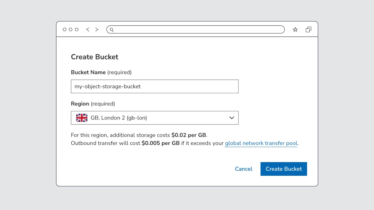
Task: Click the middle window control circle
Action: (70, 29)
